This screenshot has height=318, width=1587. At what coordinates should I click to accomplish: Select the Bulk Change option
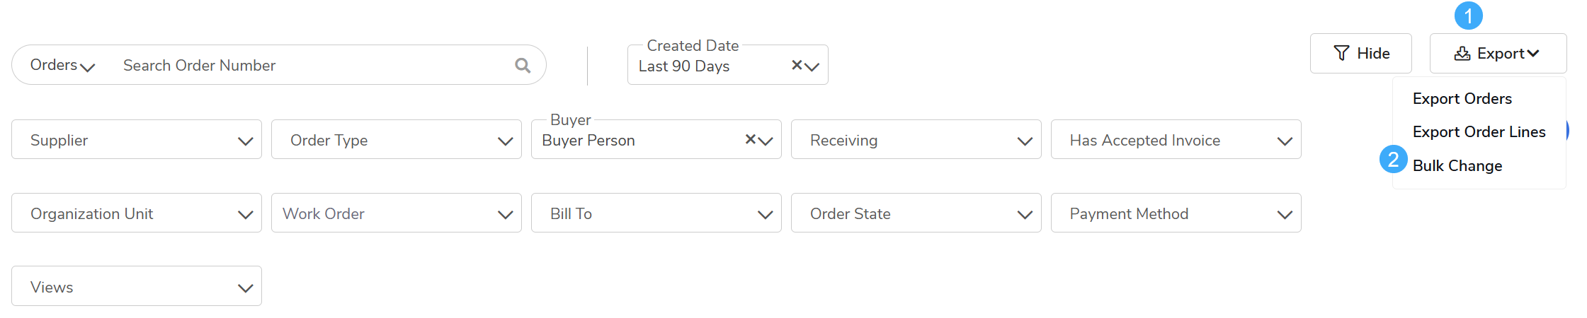click(x=1457, y=166)
